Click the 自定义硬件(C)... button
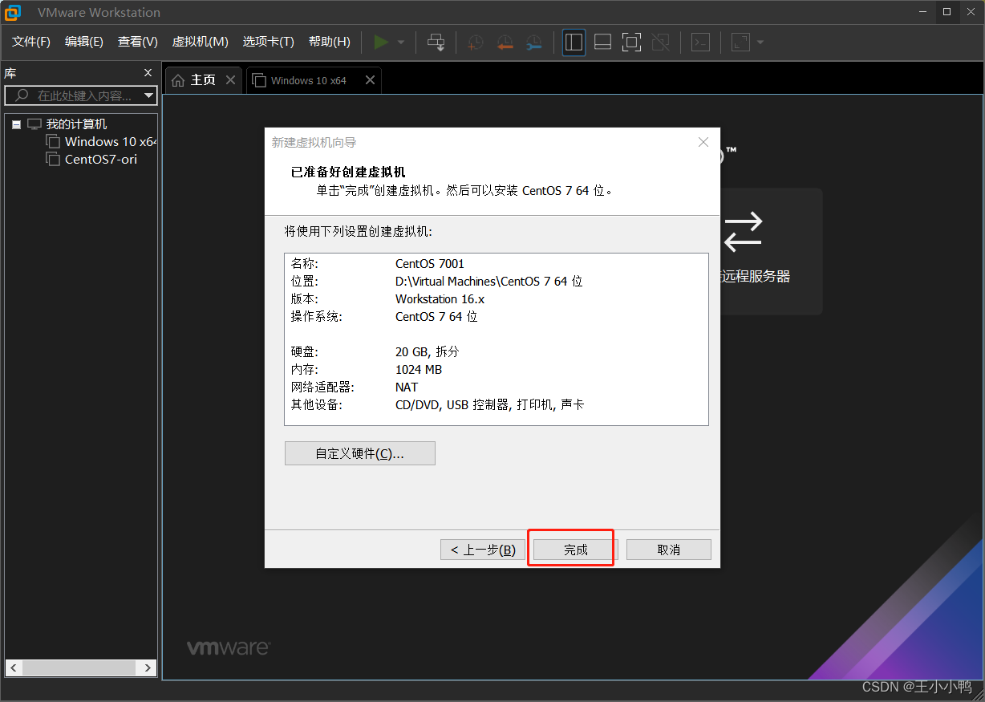985x702 pixels. click(x=360, y=453)
